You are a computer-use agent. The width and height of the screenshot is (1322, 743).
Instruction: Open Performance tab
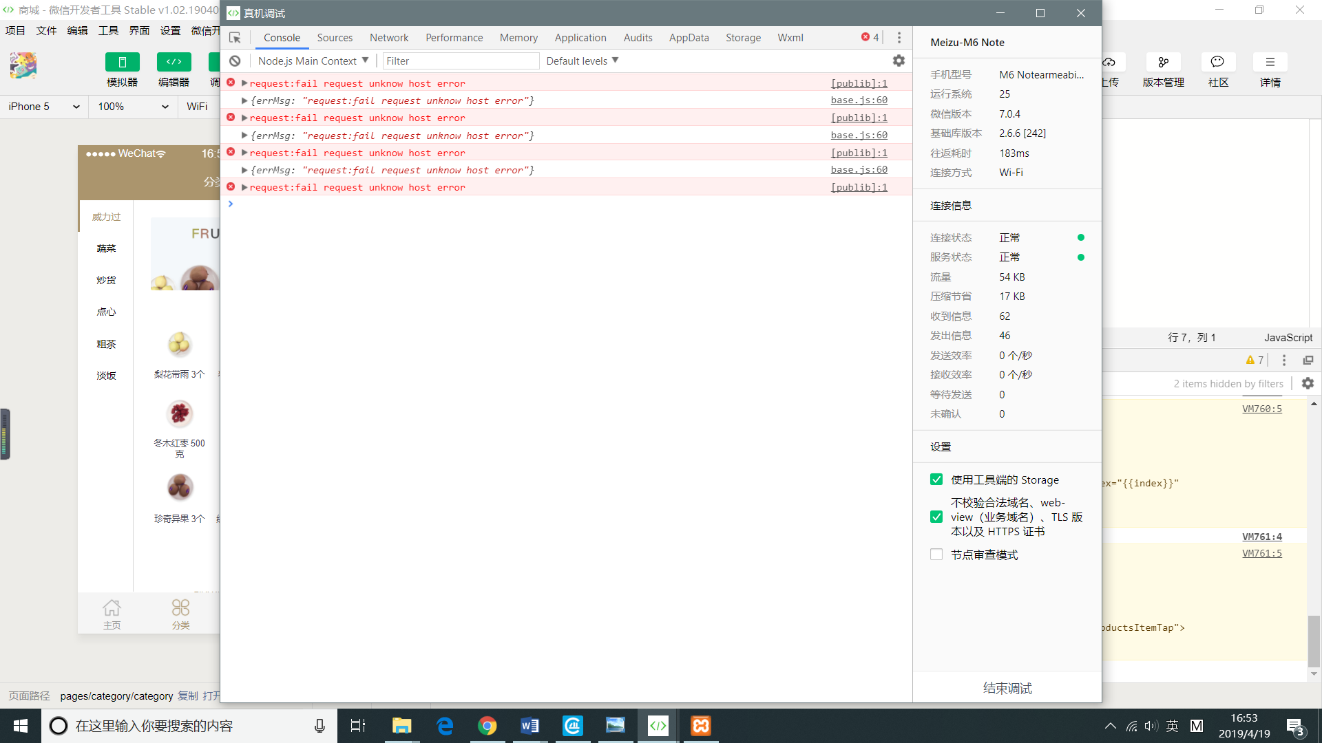(x=454, y=38)
